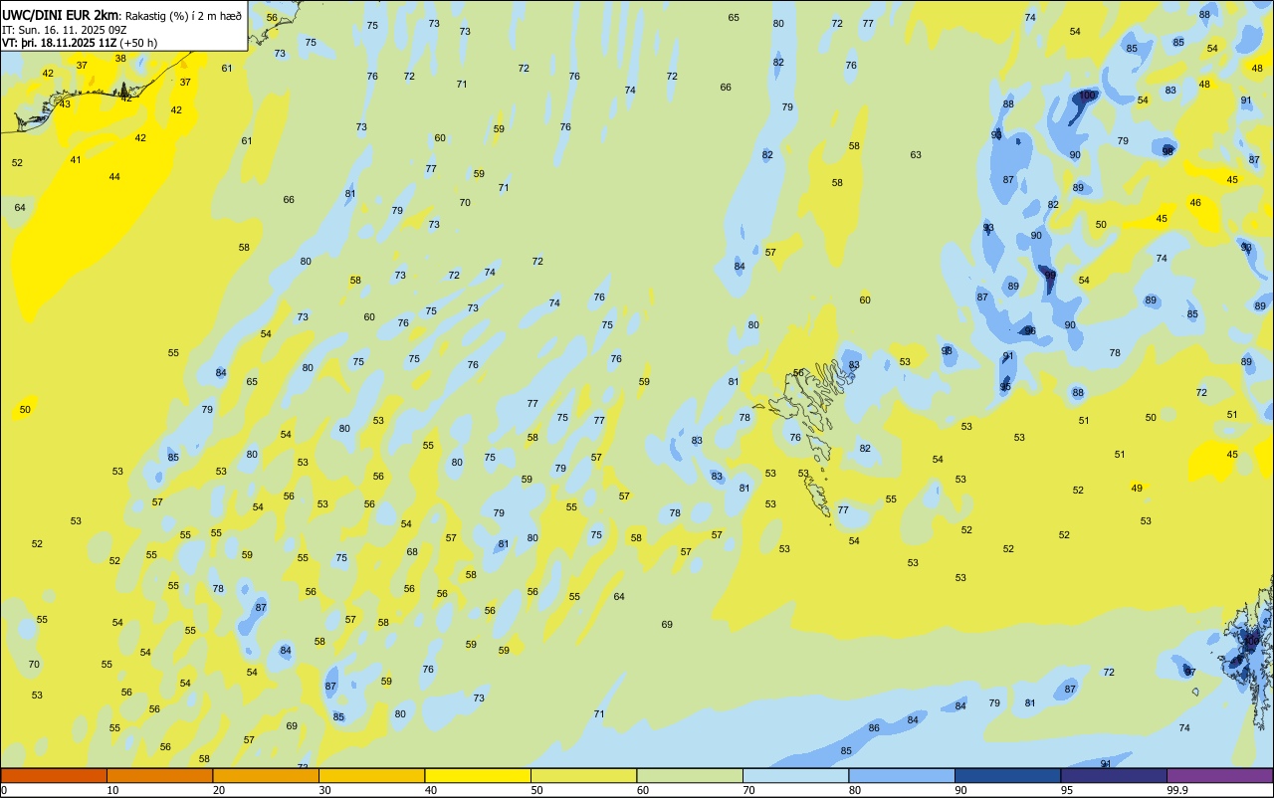Click the '43' humidity value near the coast
Screen dimensions: 1274x798
66,103
